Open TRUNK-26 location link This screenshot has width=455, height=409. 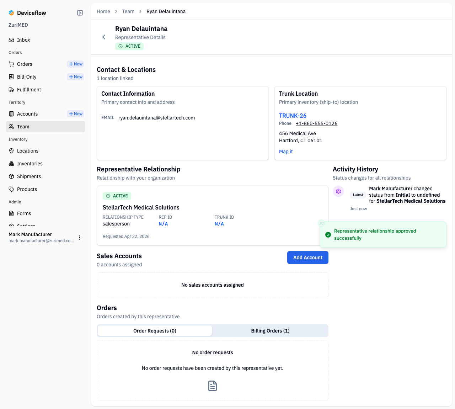coord(293,116)
